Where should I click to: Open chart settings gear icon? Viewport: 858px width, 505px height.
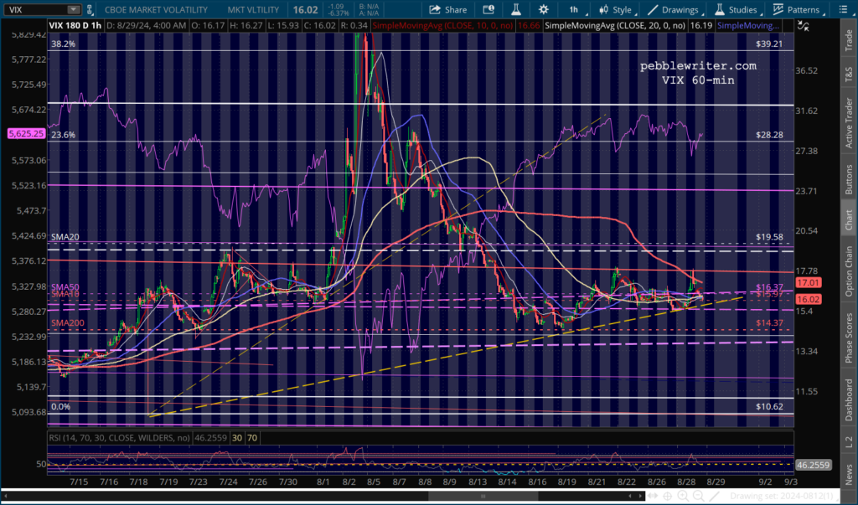pyautogui.click(x=544, y=10)
